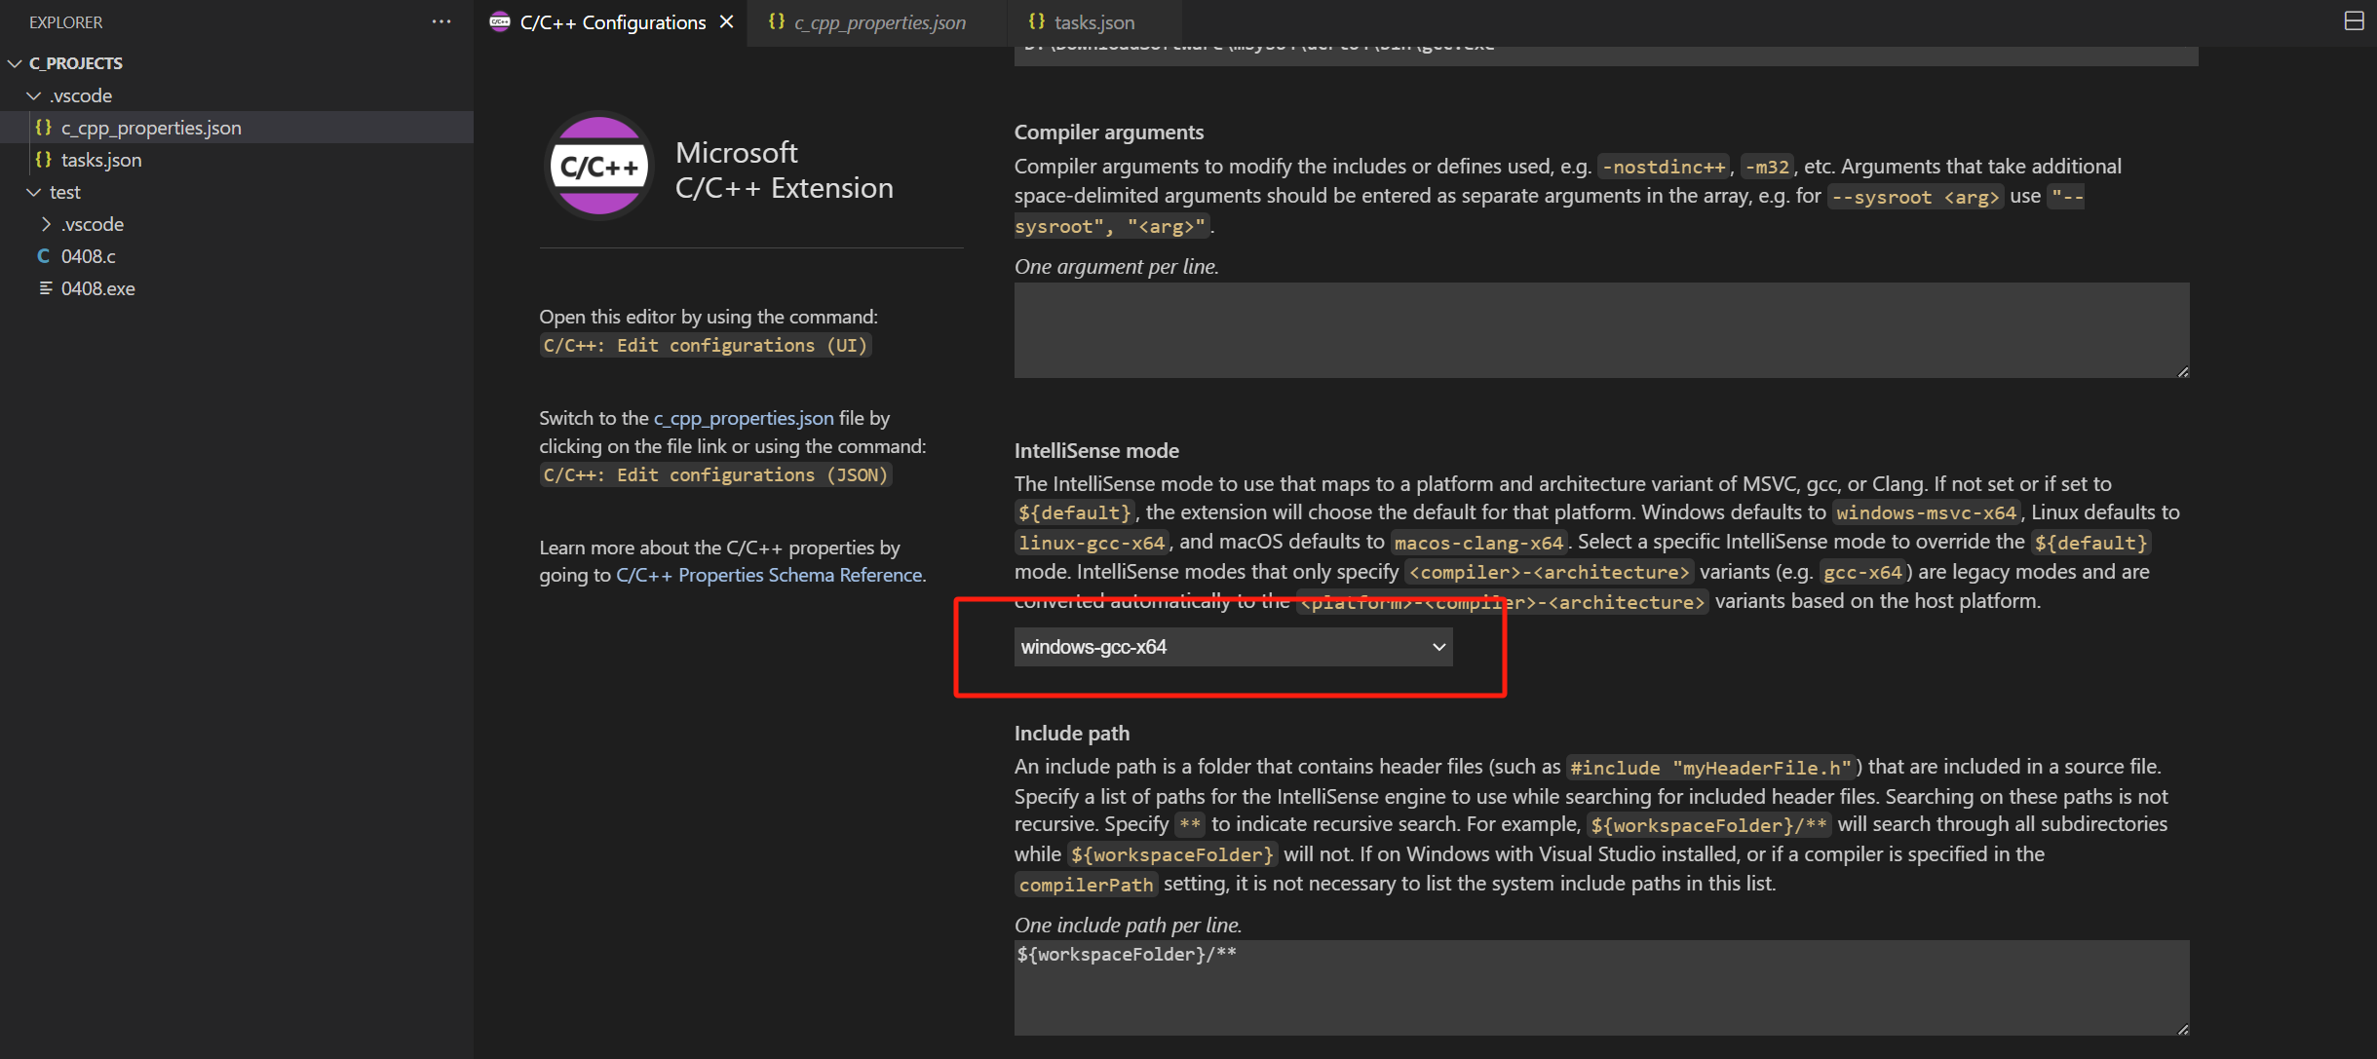
Task: Open tasks.json from the Explorer sidebar
Action: point(101,159)
